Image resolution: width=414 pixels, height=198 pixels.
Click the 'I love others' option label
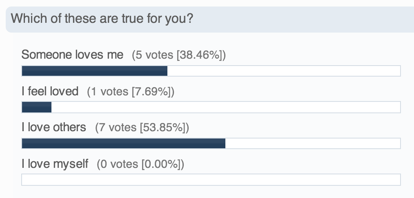54,127
